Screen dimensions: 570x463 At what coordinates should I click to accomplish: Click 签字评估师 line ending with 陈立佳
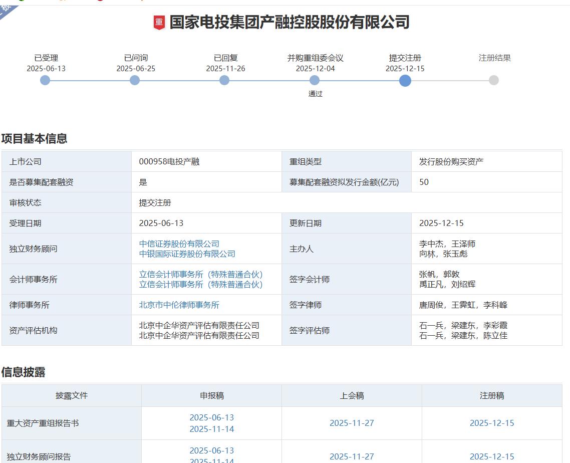463,335
